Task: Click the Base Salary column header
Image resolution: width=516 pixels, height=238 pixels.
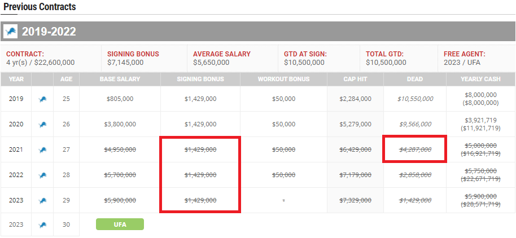Action: [x=120, y=80]
